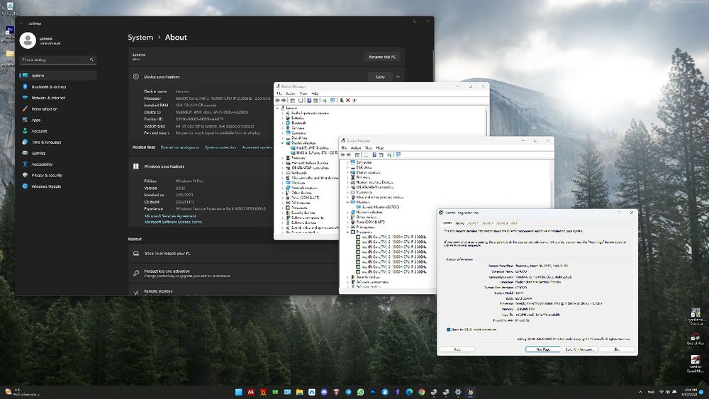Open System category in Settings sidebar
Screen dimensions: 709x399
click(58, 75)
